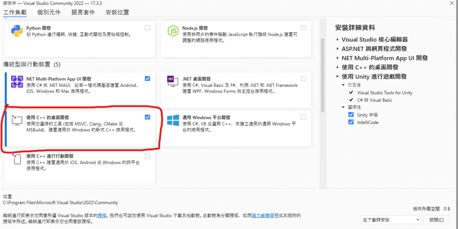The image size is (458, 229).
Task: Expand ASP.NET 與網頁程式開發 details
Action: point(338,49)
